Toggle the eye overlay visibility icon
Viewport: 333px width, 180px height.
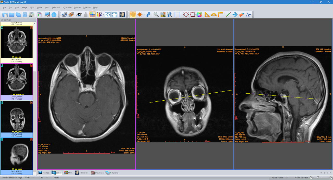79,15
